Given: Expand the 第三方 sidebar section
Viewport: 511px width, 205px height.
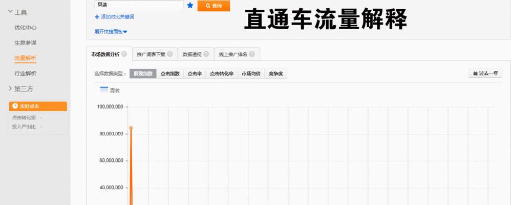Looking at the screenshot, I should [x=20, y=89].
